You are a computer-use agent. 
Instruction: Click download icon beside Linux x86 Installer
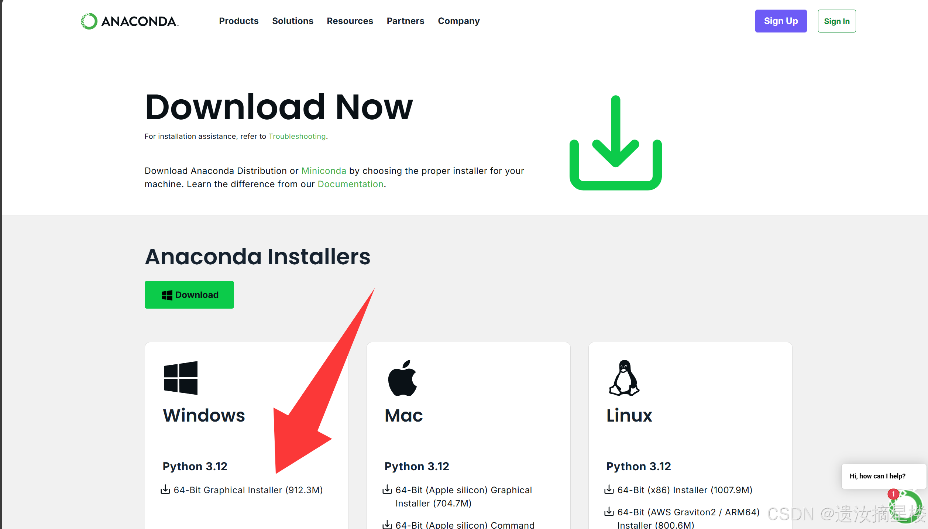[x=609, y=490]
